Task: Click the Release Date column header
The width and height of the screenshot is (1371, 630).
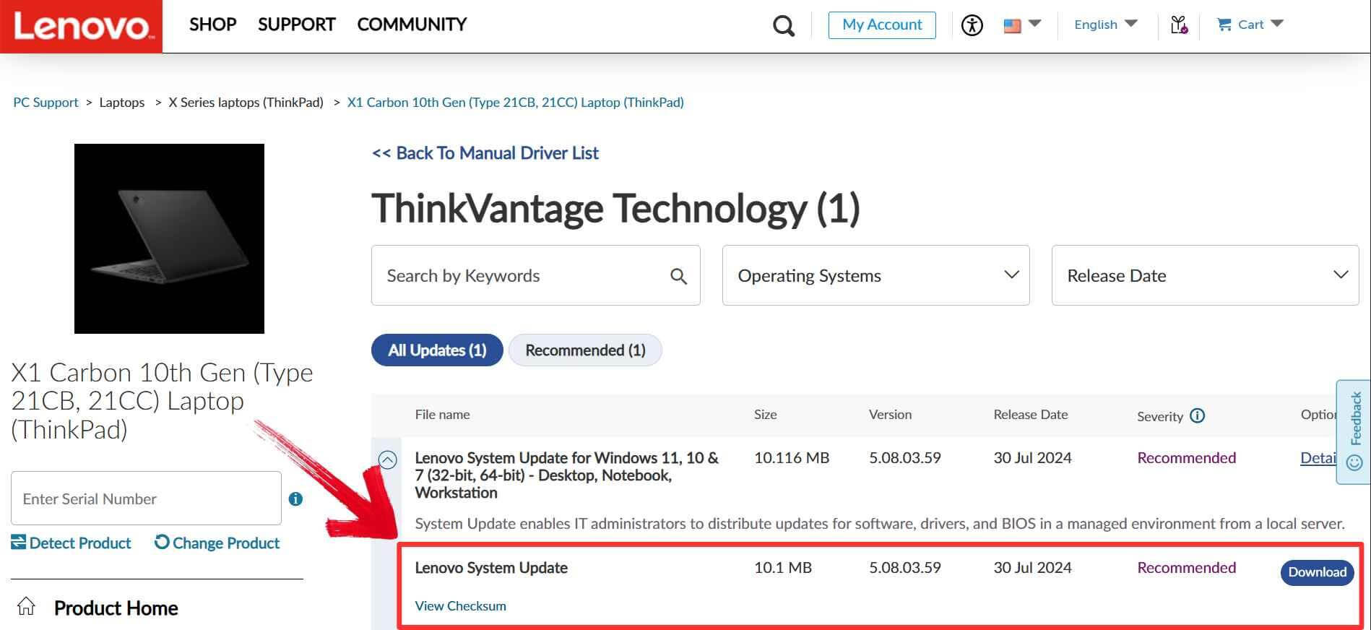Action: tap(1030, 415)
